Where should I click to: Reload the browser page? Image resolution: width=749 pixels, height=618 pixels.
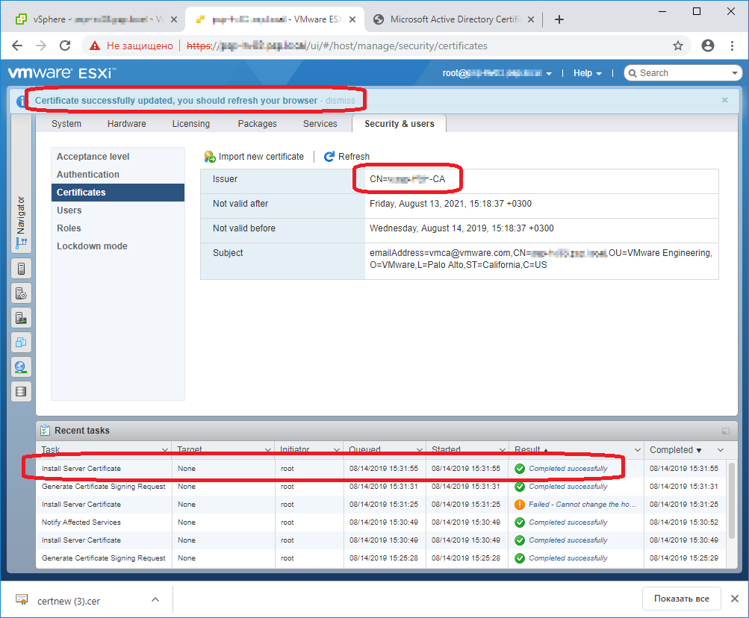pyautogui.click(x=65, y=46)
